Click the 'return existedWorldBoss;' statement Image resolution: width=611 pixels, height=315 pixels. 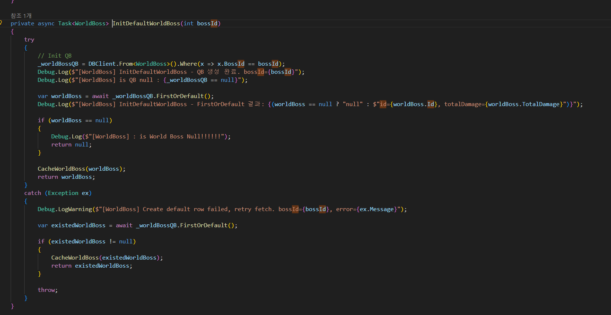(x=91, y=266)
